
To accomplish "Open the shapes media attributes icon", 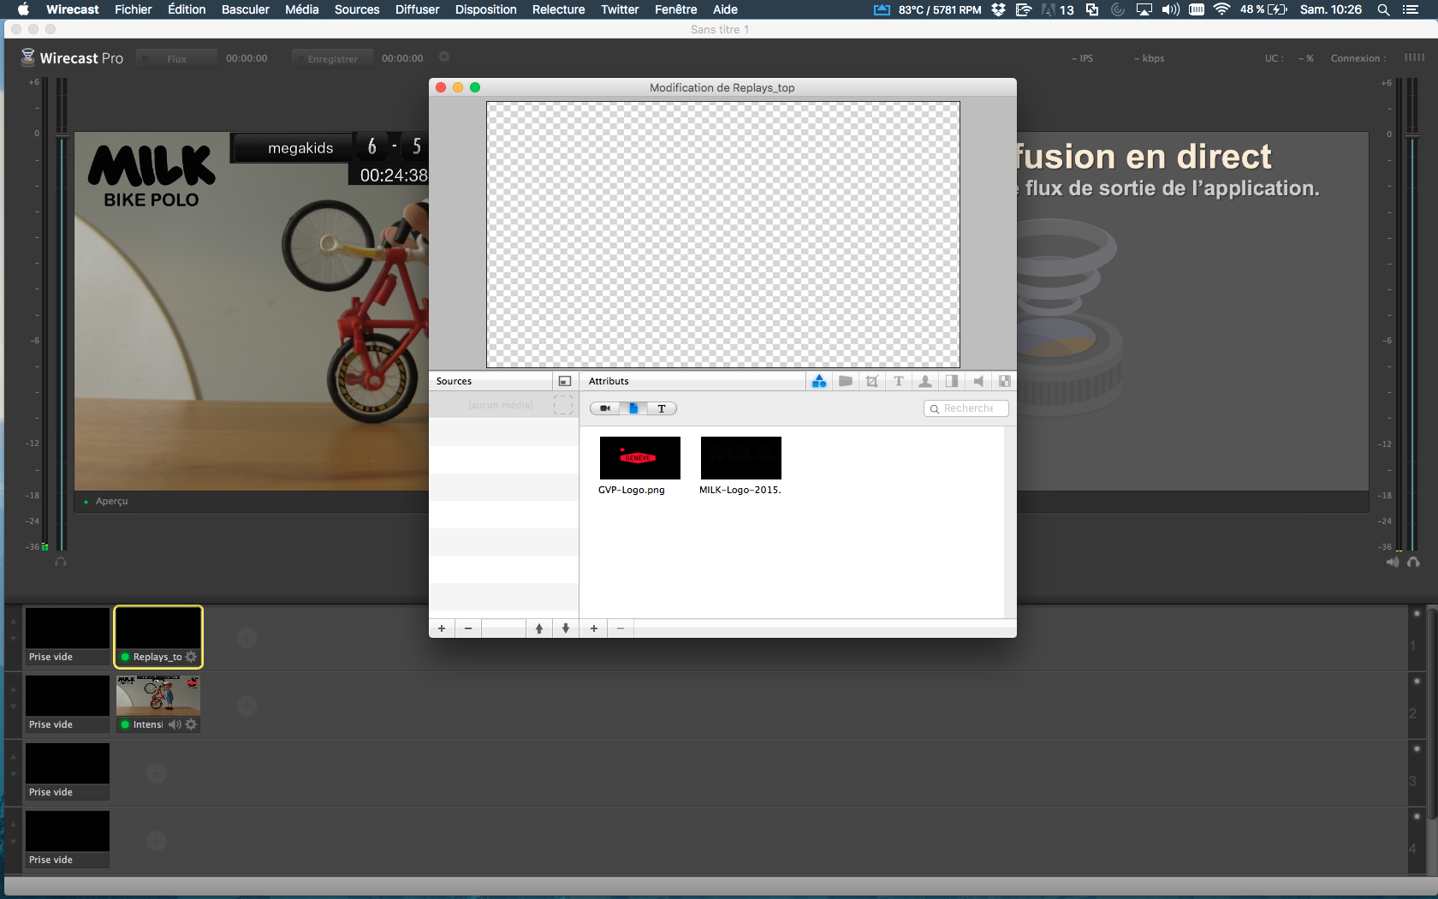I will point(819,382).
